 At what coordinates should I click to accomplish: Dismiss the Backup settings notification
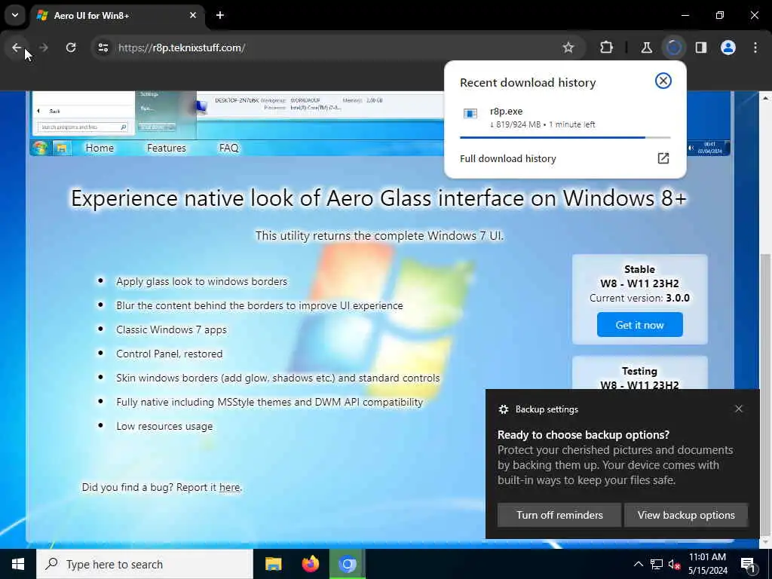(739, 409)
